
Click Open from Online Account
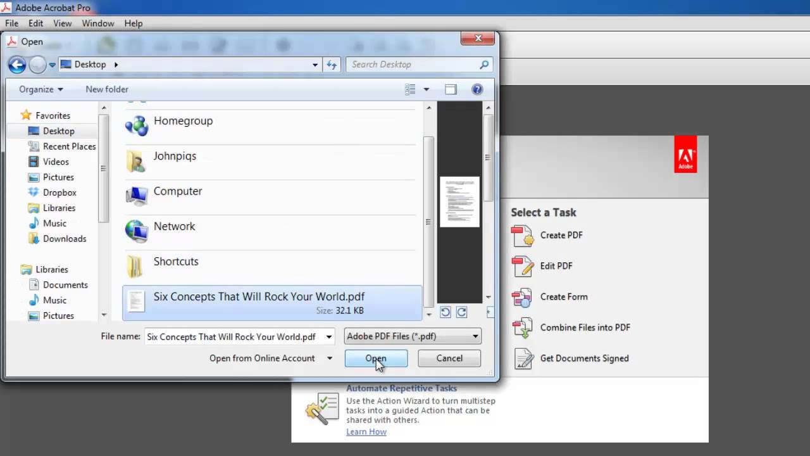click(x=262, y=358)
